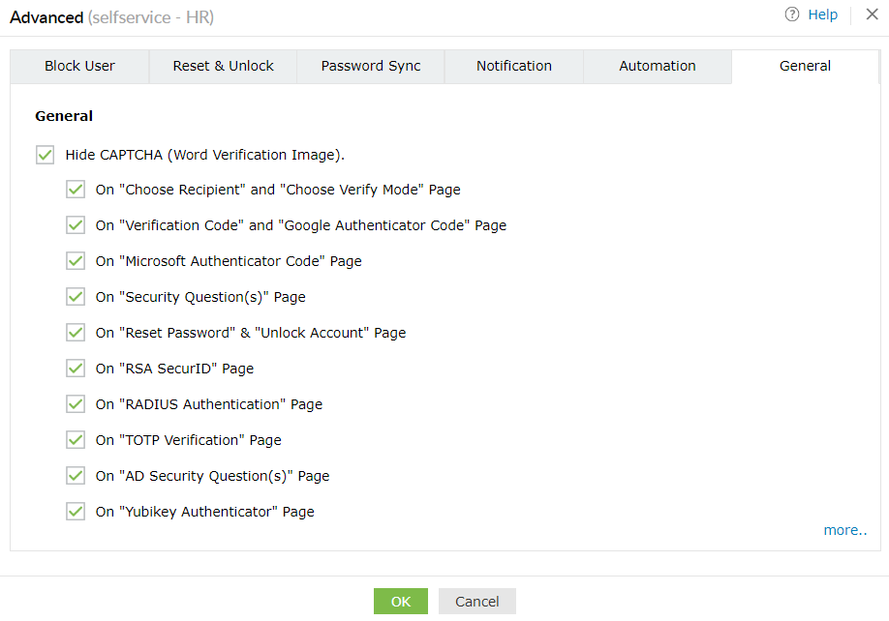Image resolution: width=889 pixels, height=621 pixels.
Task: Disable CAPTCHA hiding on Microsoft Authenticator Code page
Action: click(76, 261)
